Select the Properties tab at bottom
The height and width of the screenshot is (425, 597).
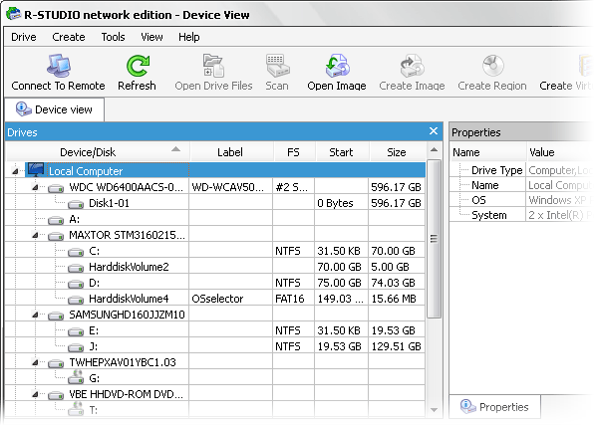(x=494, y=407)
